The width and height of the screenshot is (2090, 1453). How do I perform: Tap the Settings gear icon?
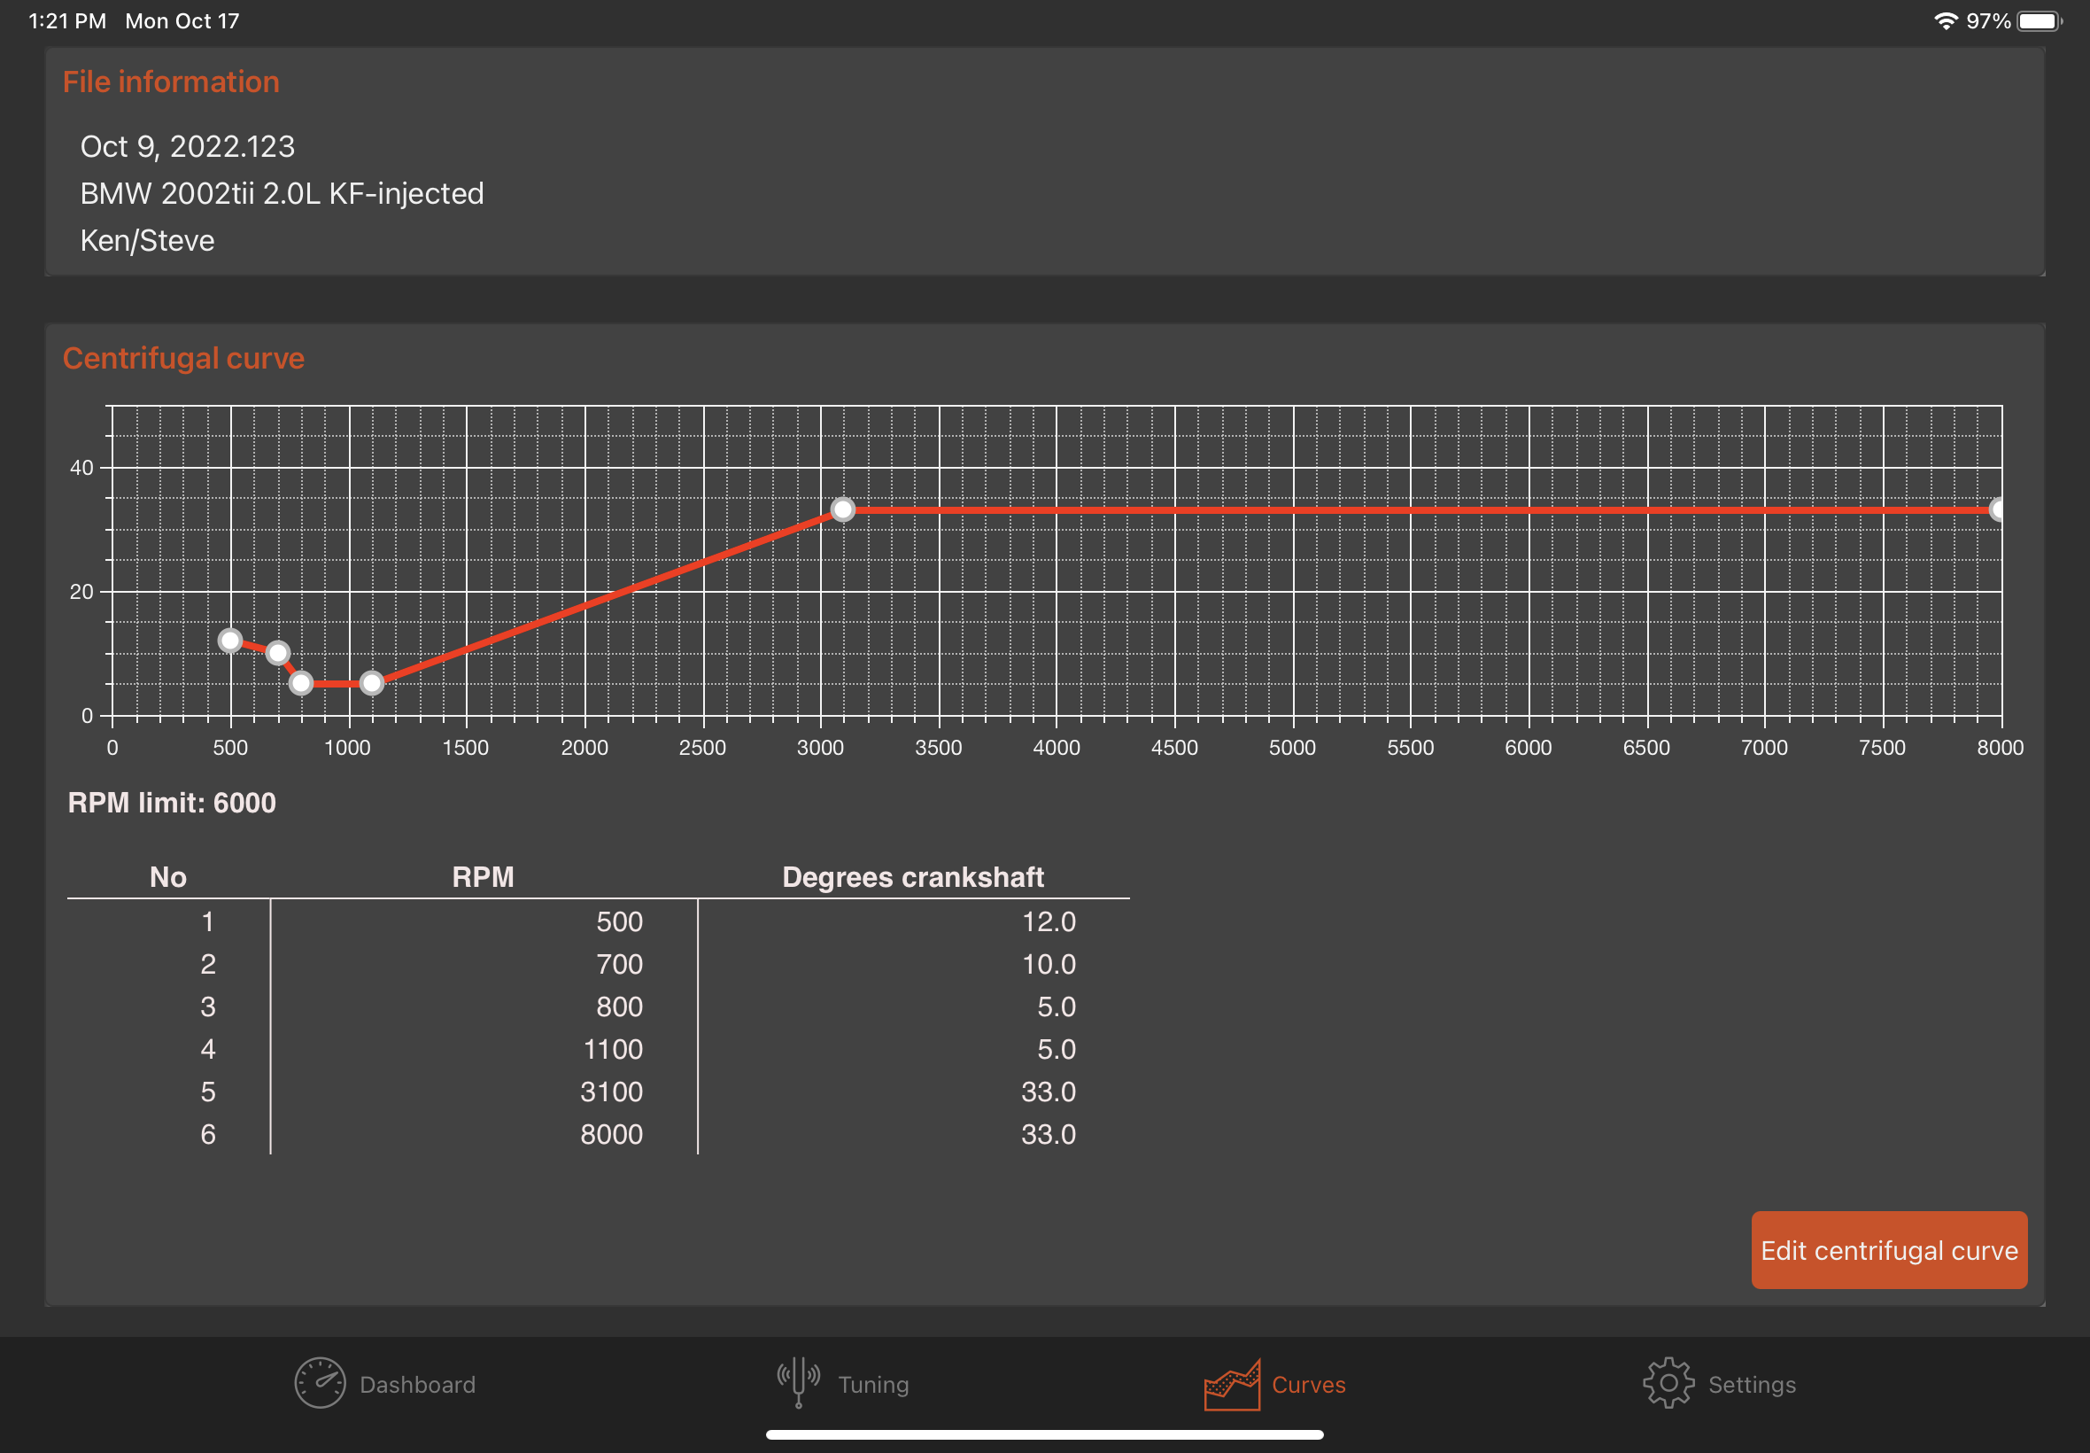point(1668,1383)
